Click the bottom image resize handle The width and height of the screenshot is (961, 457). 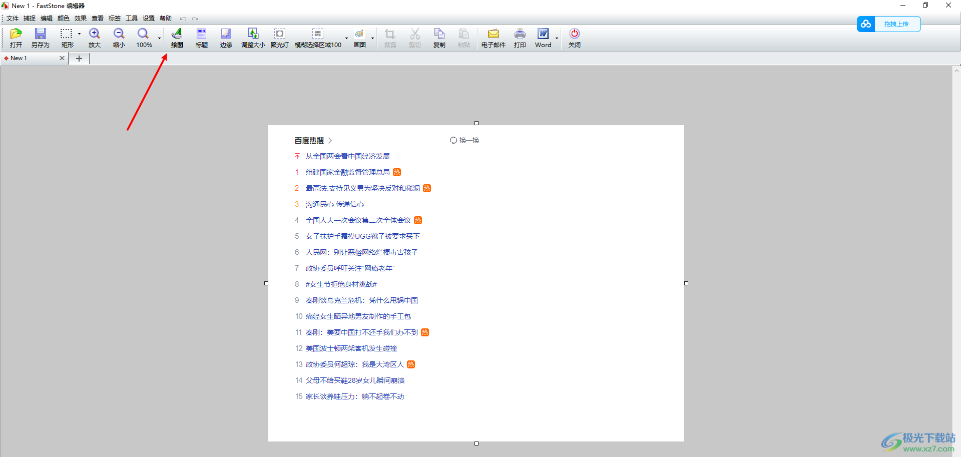[x=476, y=443]
